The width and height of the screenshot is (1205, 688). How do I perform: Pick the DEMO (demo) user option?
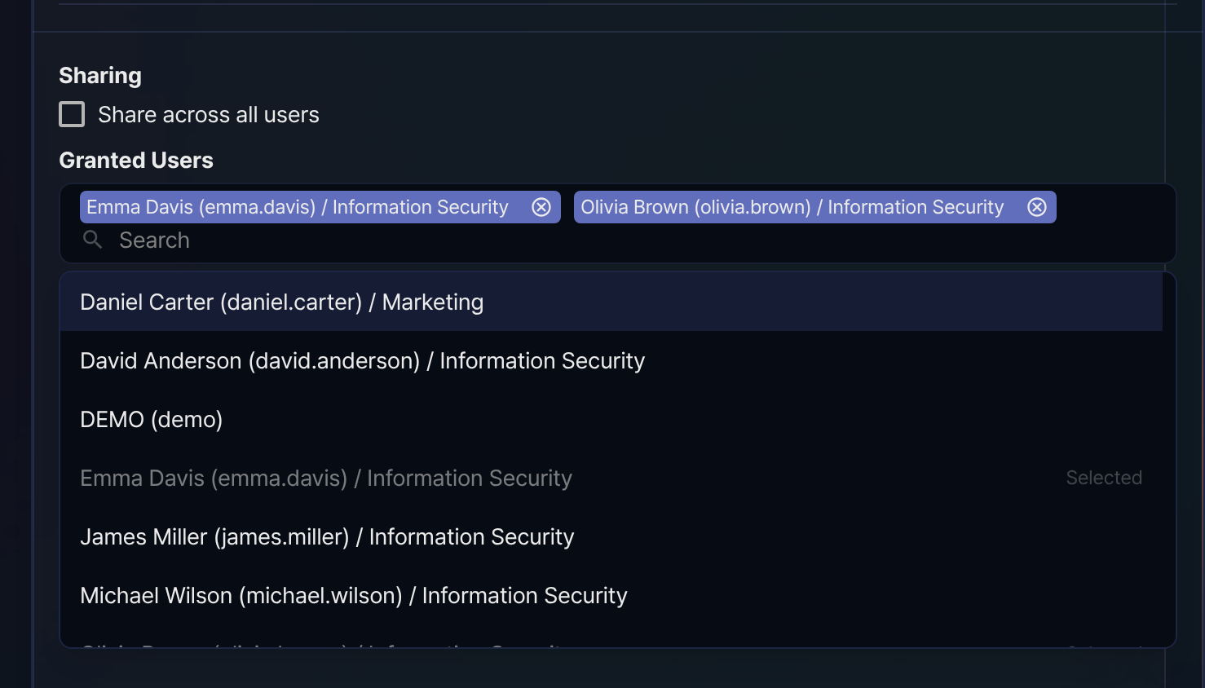[611, 419]
